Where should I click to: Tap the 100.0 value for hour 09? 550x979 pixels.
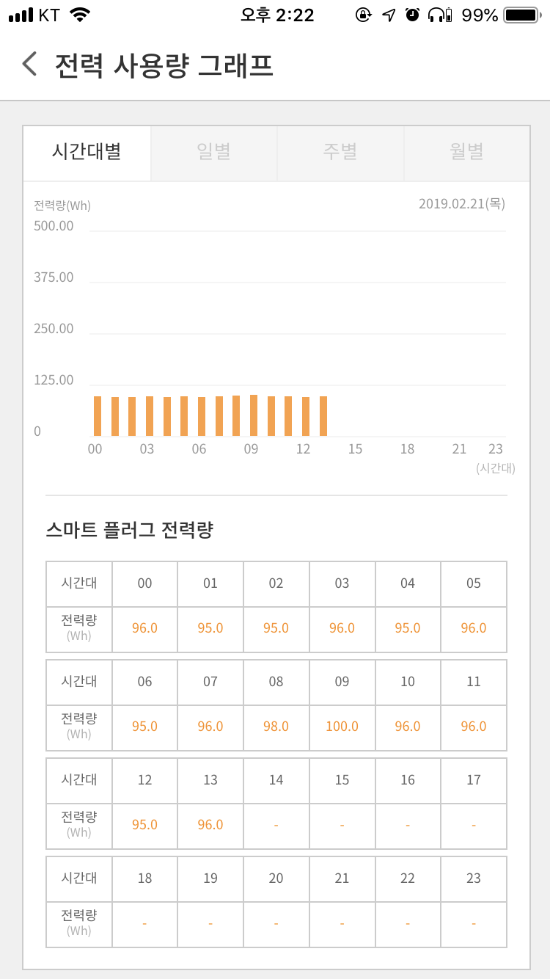342,727
